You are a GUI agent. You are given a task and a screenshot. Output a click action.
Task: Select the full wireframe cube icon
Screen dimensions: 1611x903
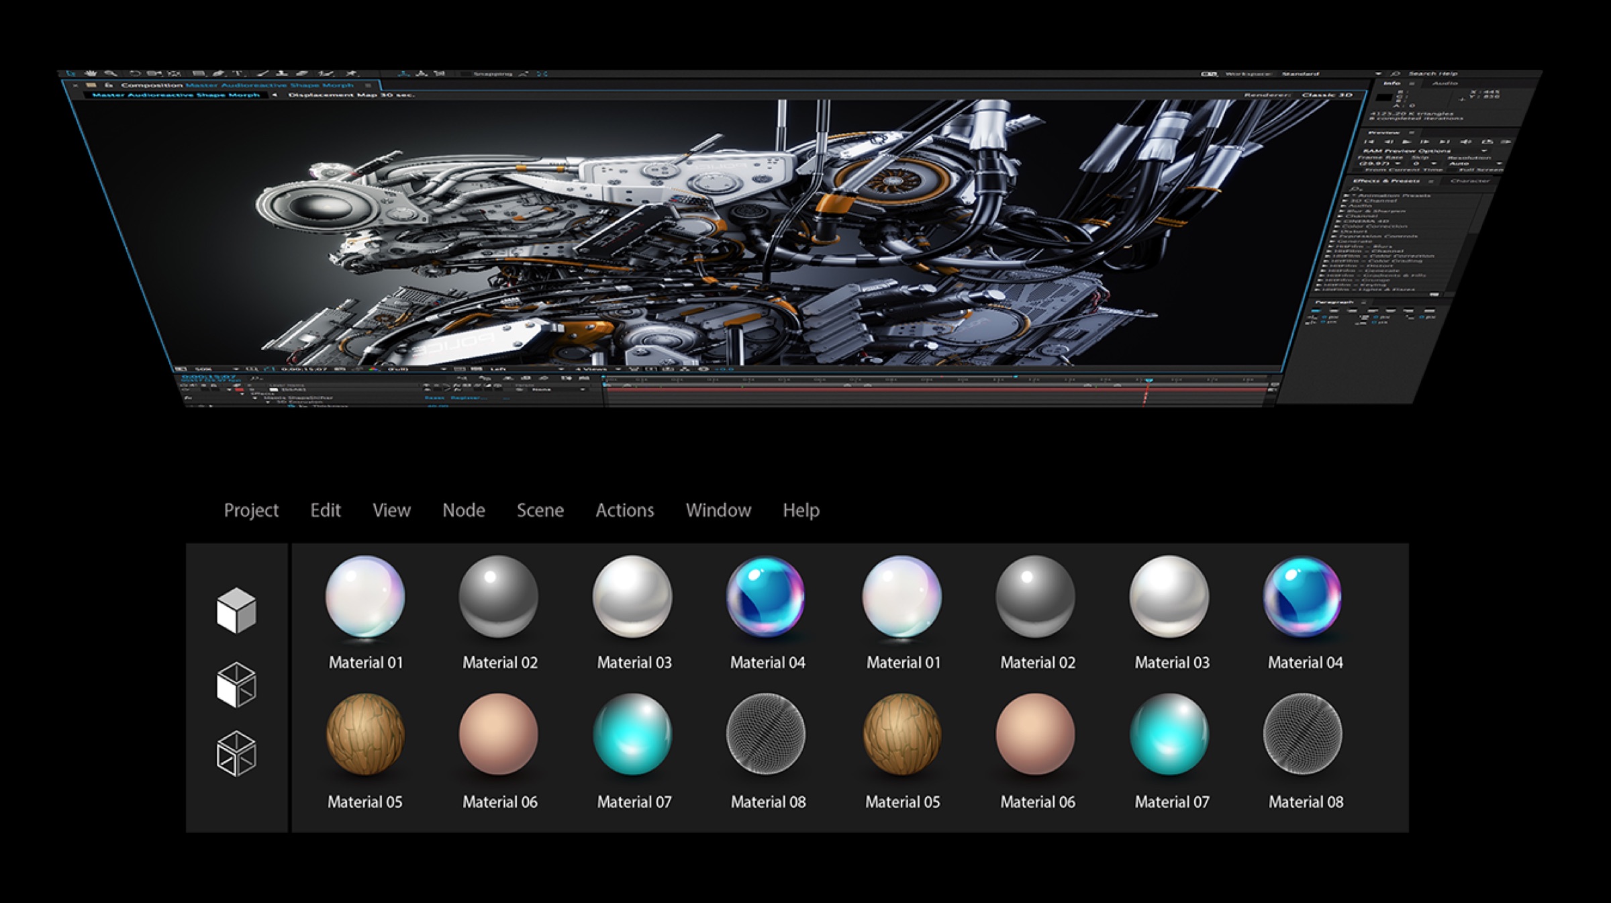tap(236, 753)
